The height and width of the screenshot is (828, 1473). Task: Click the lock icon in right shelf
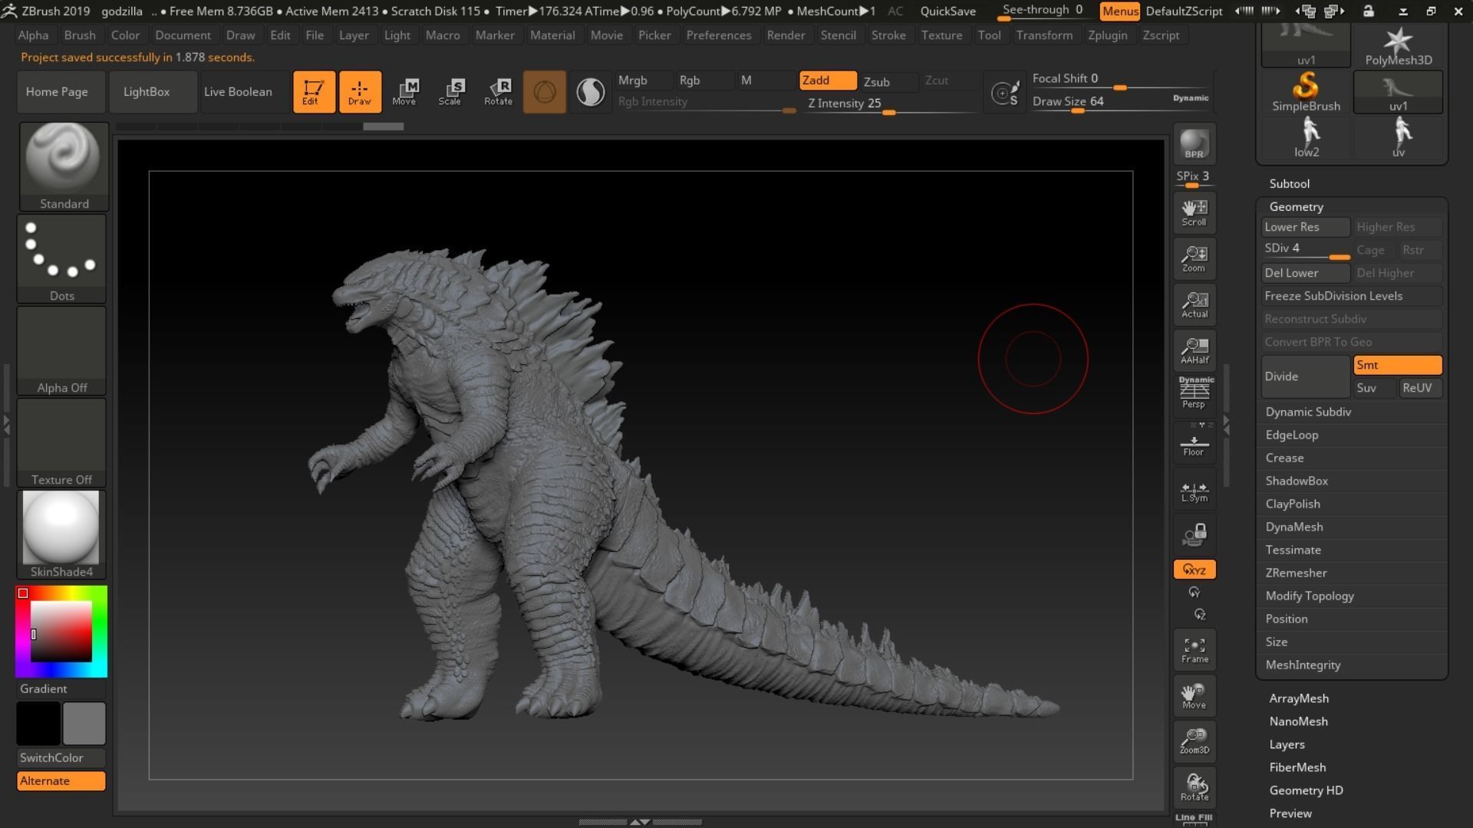coord(1195,534)
